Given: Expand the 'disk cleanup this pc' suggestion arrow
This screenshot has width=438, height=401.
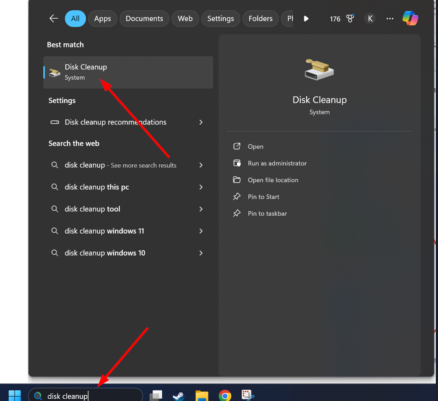Looking at the screenshot, I should (201, 187).
